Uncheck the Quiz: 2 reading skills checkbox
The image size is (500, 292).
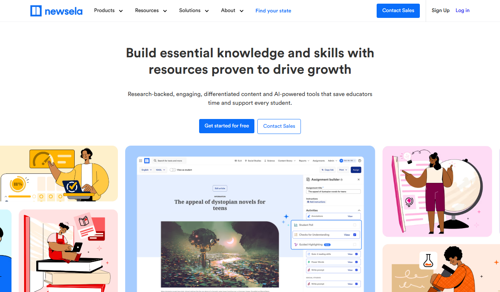pos(357,254)
